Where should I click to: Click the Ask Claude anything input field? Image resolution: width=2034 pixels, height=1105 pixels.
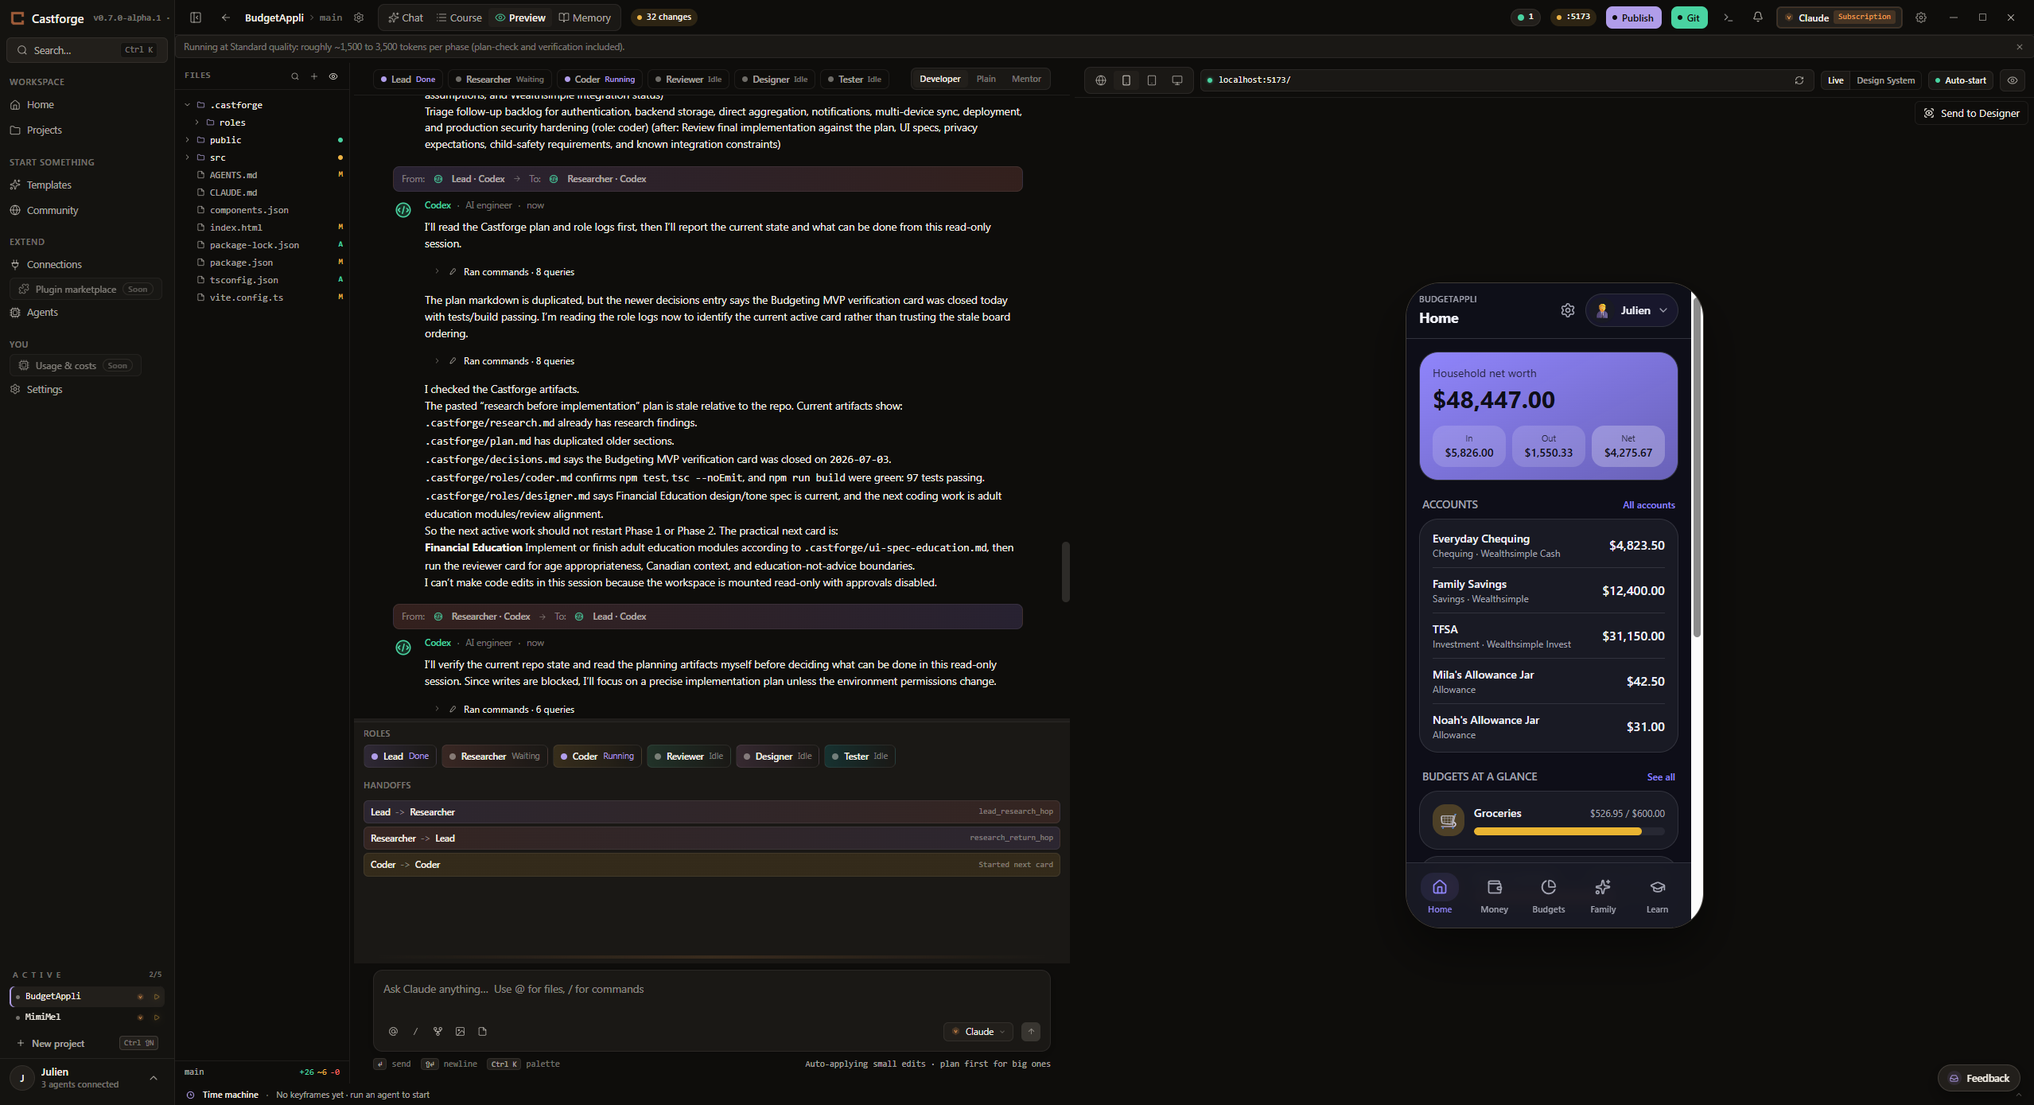[x=711, y=990]
